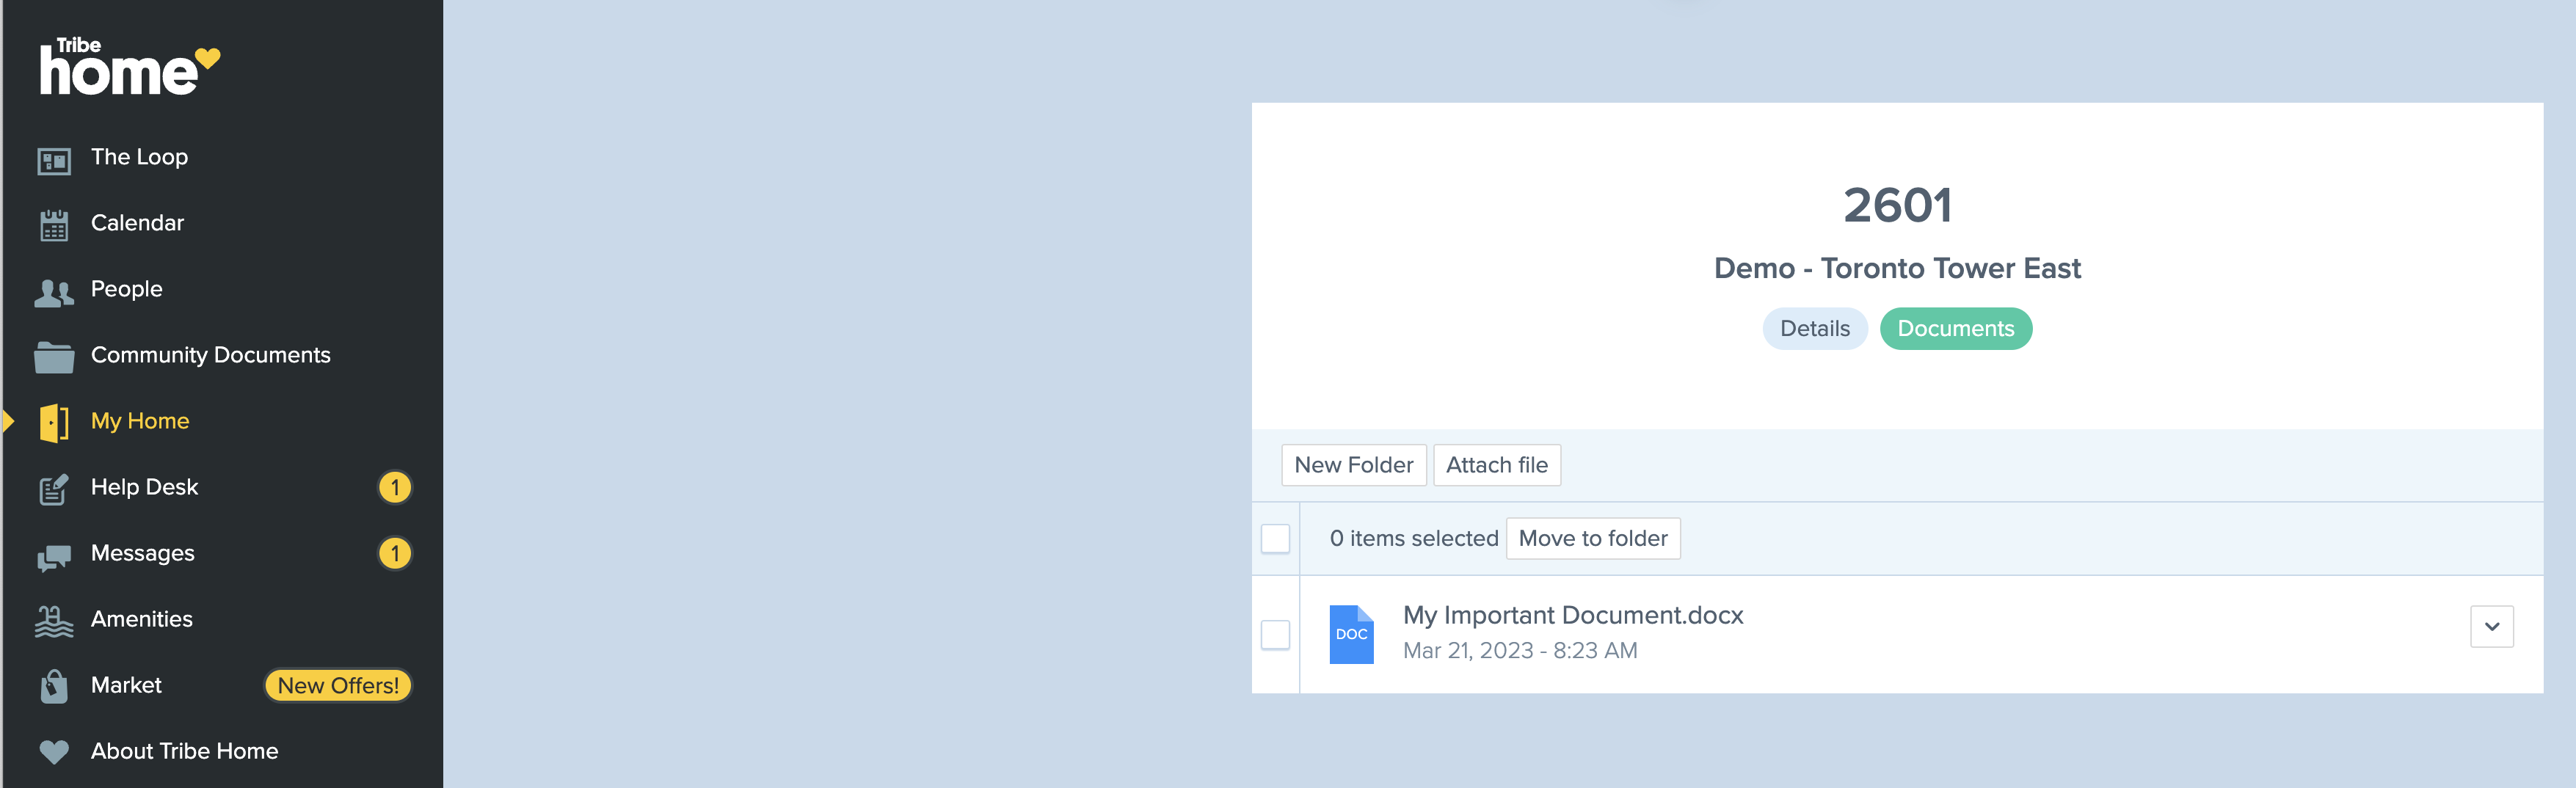Click the About Tribe Home heart icon
Image resolution: width=2576 pixels, height=788 pixels.
pyautogui.click(x=54, y=751)
